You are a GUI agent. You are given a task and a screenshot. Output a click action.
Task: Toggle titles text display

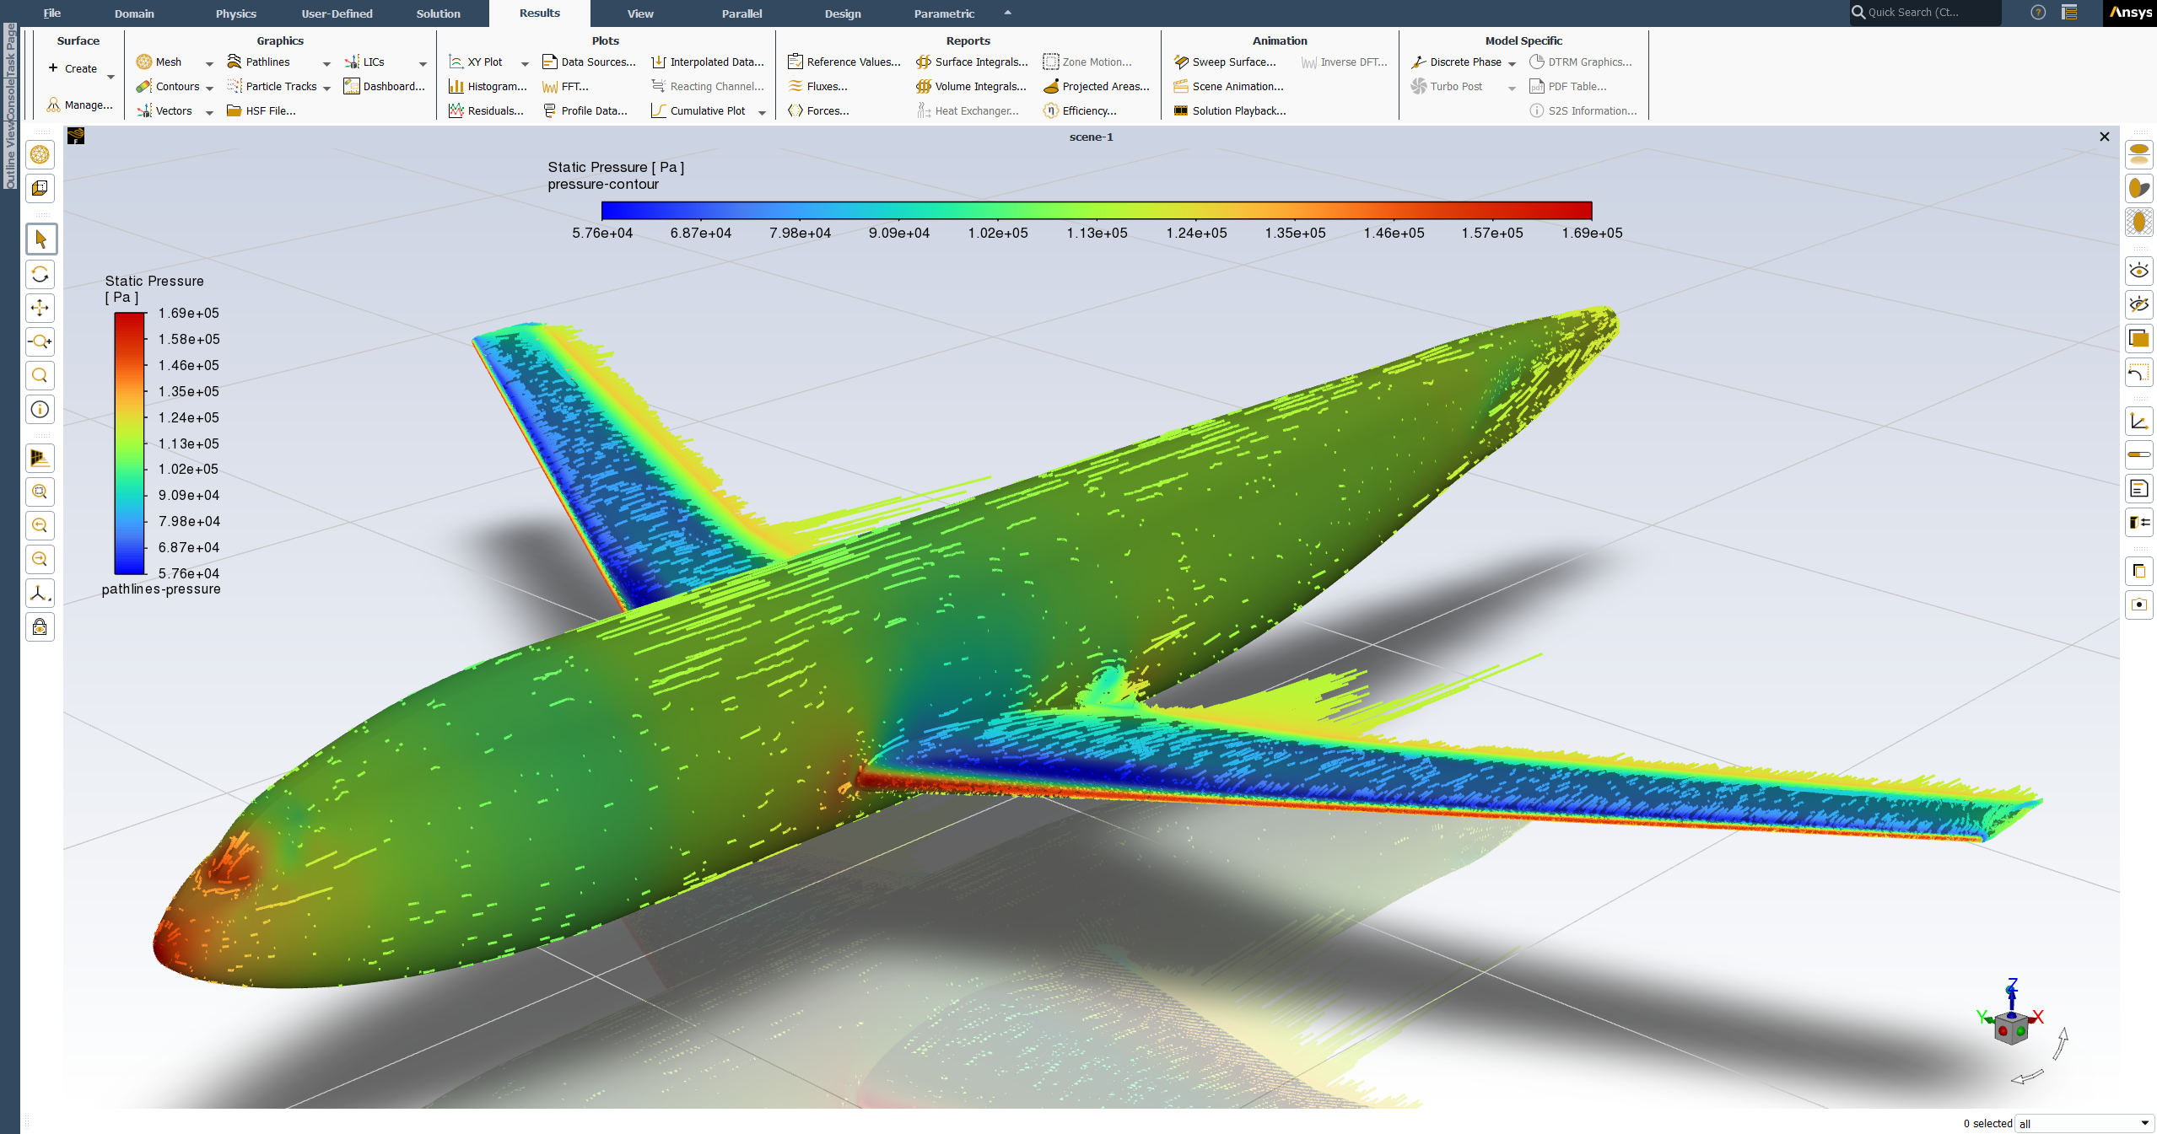click(2138, 489)
